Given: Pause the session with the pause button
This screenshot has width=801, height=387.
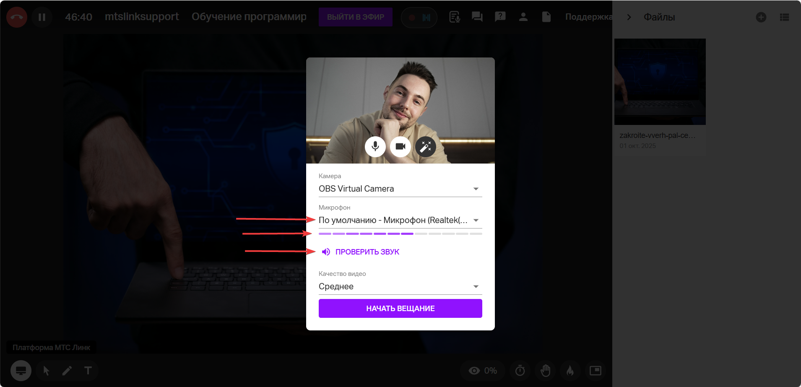Looking at the screenshot, I should tap(42, 17).
